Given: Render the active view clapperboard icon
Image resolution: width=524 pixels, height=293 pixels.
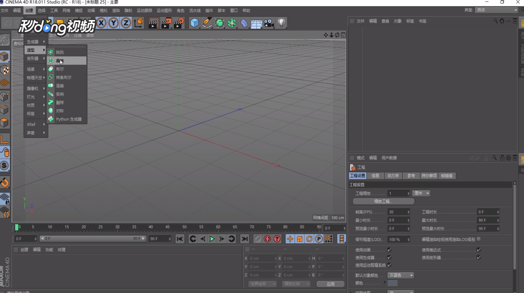Looking at the screenshot, I should pyautogui.click(x=153, y=23).
